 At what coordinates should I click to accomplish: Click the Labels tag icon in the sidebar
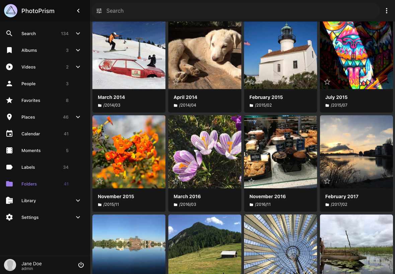(9, 167)
